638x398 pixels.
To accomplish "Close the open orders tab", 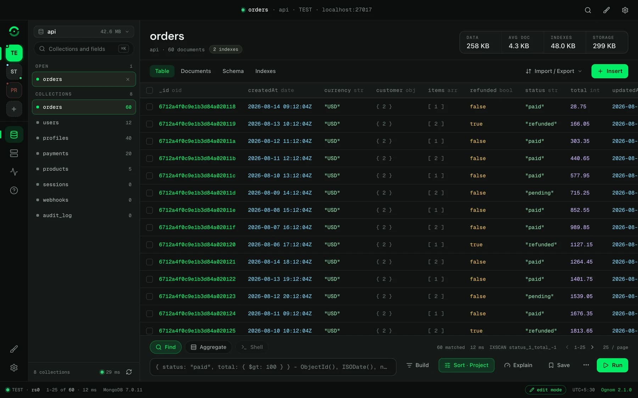I will point(128,79).
